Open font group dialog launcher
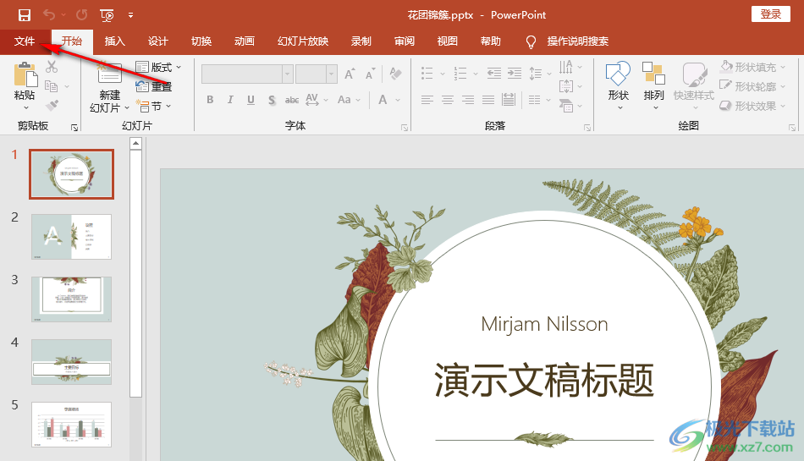804x461 pixels. pos(405,128)
